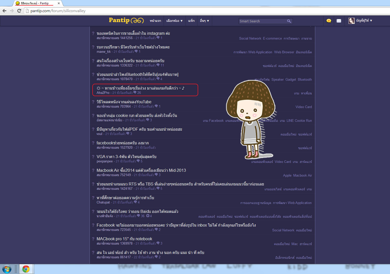Click the Windows Start orb
Image resolution: width=390 pixels, height=274 pixels.
click(7, 269)
